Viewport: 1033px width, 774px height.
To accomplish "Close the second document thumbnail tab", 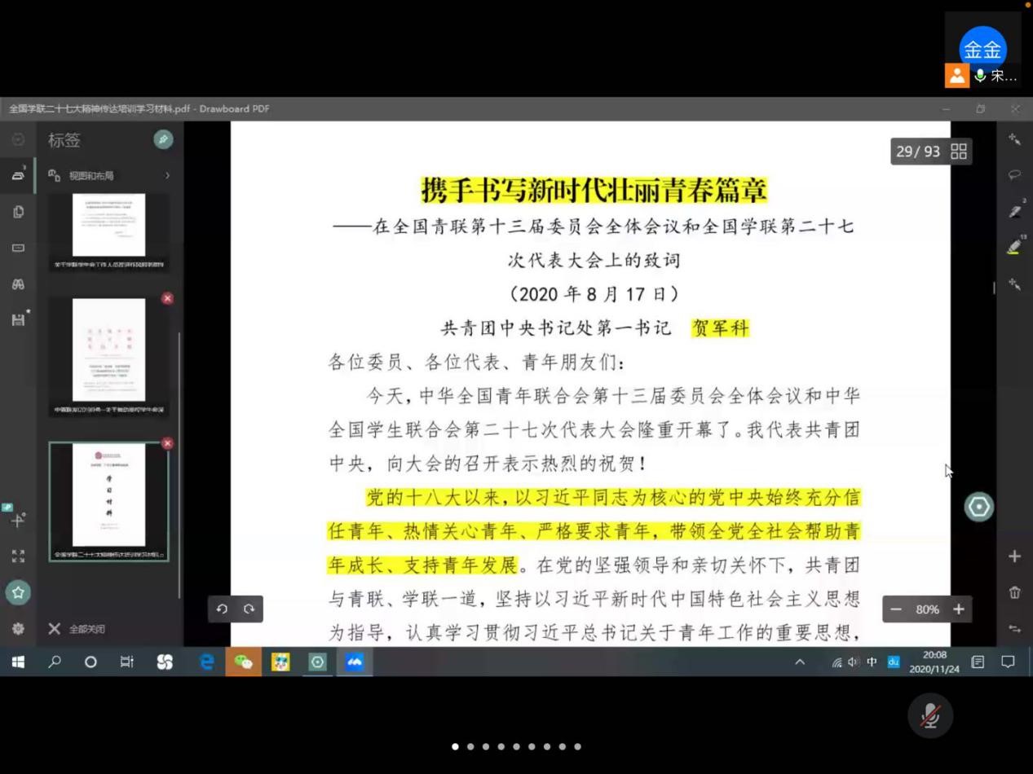I will [167, 298].
